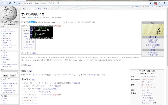
Task: Click the page scrollbar up arrow
Action: click(x=167, y=7)
